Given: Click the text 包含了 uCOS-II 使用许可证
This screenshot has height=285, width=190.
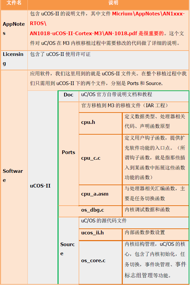Looking at the screenshot, I should [x=60, y=54].
